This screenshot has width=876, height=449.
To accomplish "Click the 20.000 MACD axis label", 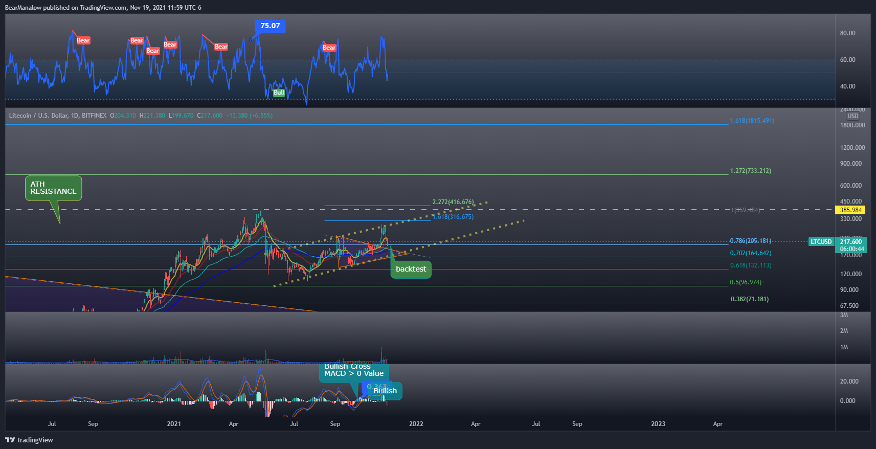I will 849,381.
